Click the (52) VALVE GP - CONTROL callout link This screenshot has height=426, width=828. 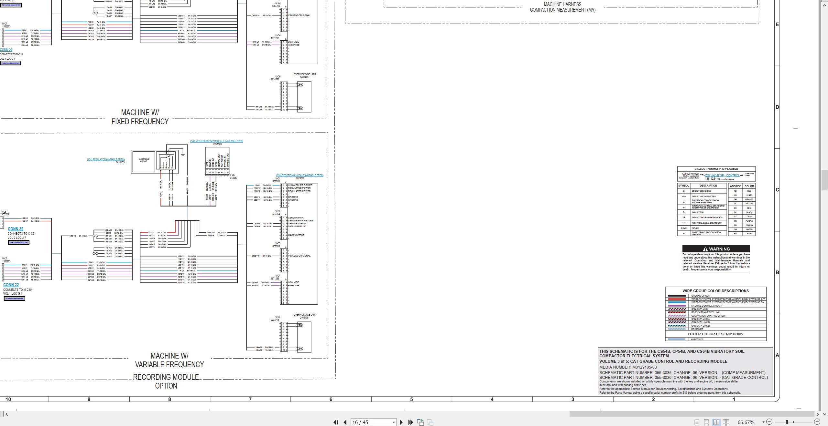click(722, 176)
